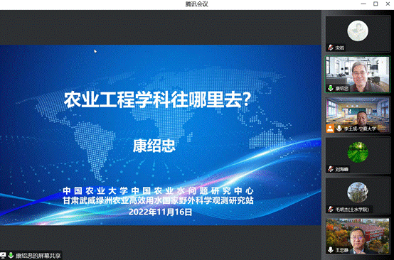The width and height of the screenshot is (394, 260).
Task: Click the 康绍忠的屏幕共享 label
Action: pyautogui.click(x=38, y=256)
